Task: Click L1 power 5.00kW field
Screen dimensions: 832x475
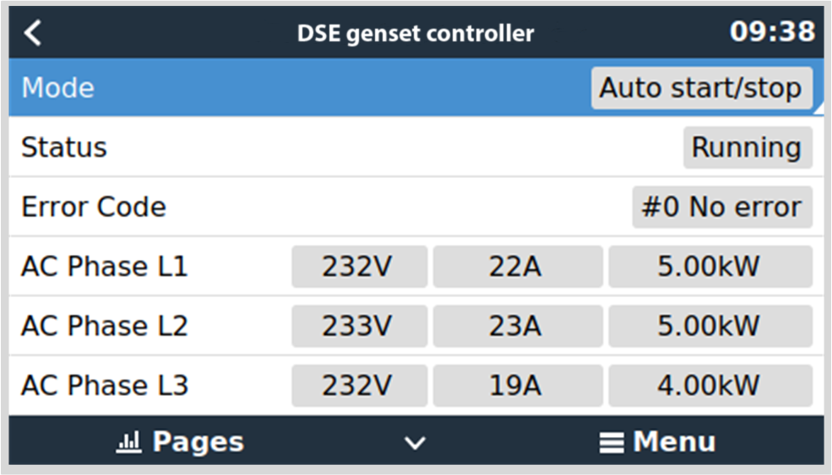Action: coord(710,267)
